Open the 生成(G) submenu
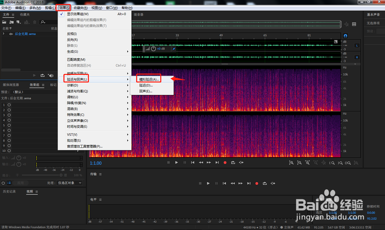The image size is (385, 230). 95,51
